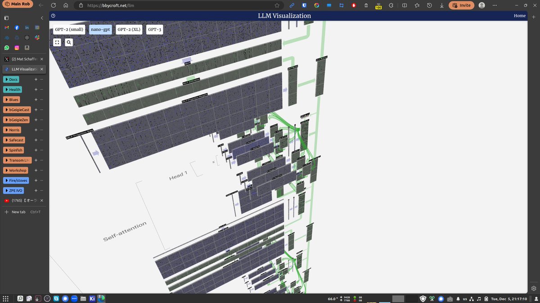The image size is (540, 303).
Task: Select the GPT-3 model
Action: [154, 30]
